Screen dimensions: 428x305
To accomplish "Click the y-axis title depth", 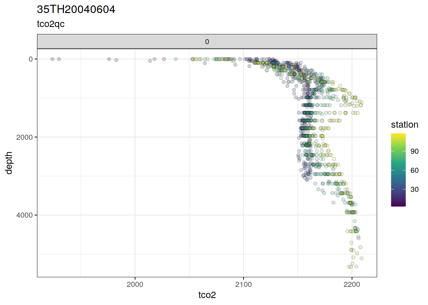I will point(9,163).
